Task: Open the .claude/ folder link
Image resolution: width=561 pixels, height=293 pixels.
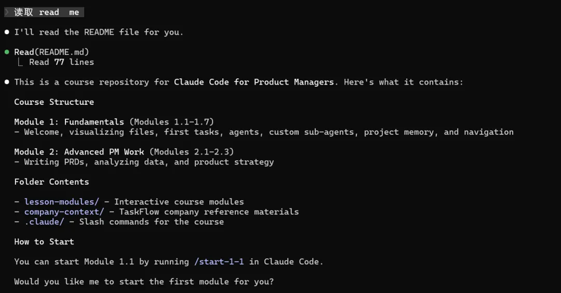Action: (x=44, y=221)
